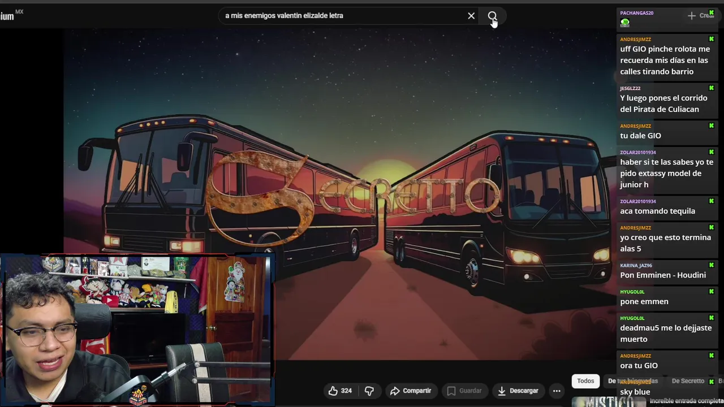Click chat message 'sky blue'
Image resolution: width=724 pixels, height=407 pixels.
point(635,392)
